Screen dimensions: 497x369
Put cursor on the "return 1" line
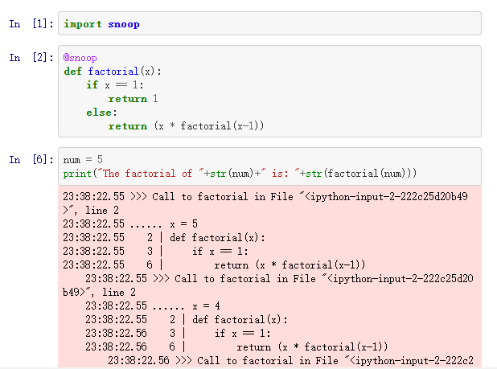pyautogui.click(x=133, y=99)
